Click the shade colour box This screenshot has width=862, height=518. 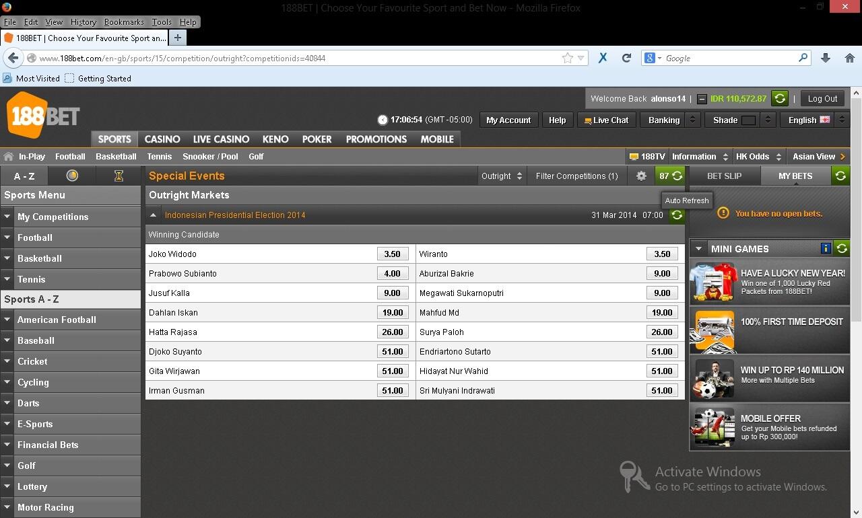[748, 120]
